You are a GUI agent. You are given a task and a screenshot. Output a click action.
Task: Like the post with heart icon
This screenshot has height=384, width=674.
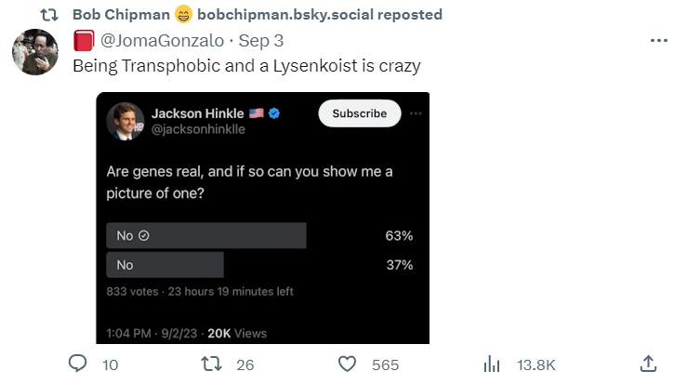[348, 364]
